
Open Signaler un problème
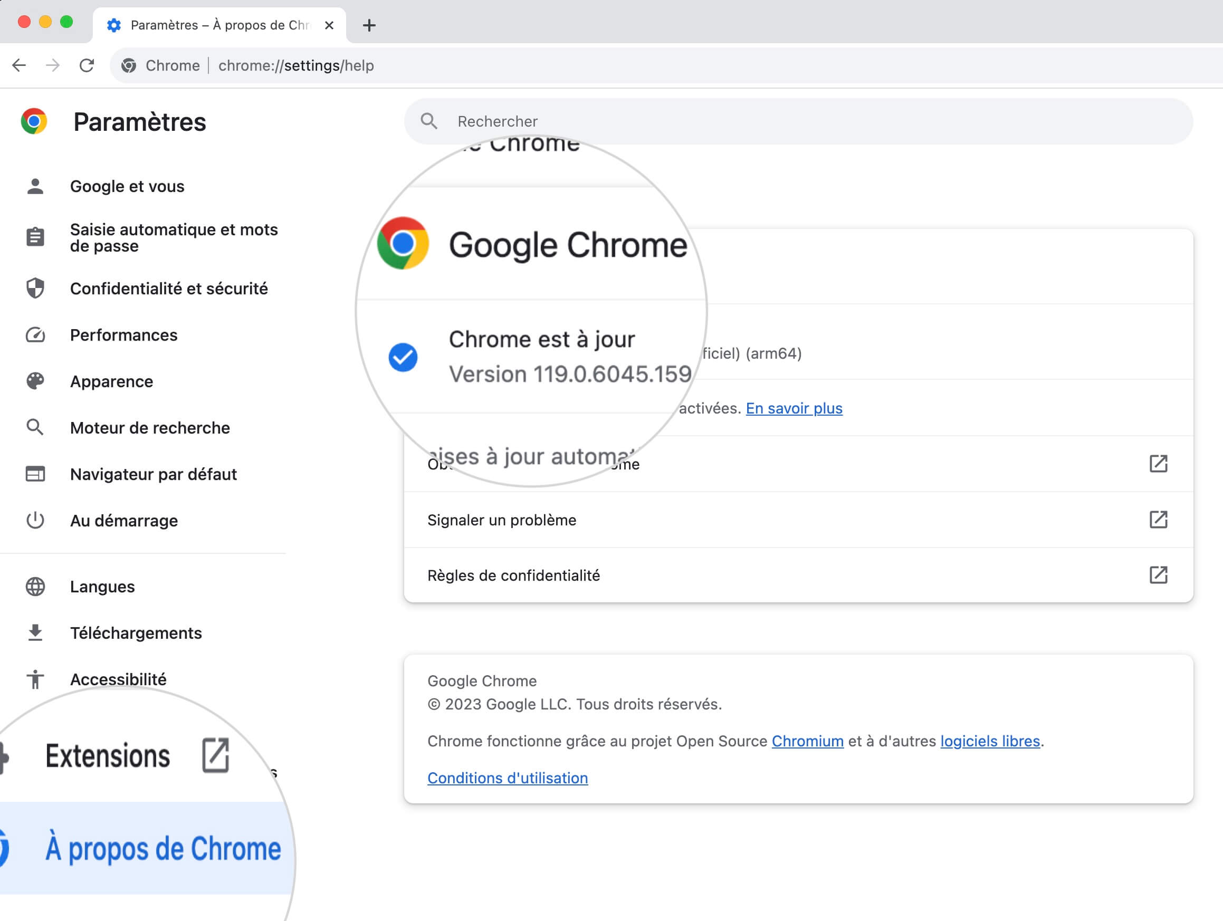click(798, 520)
